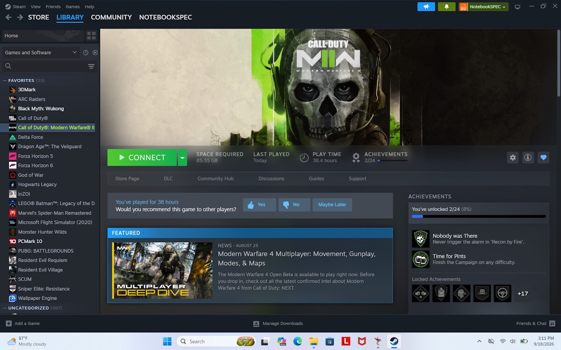Click the green CONNECT button
The width and height of the screenshot is (561, 350).
pos(142,158)
